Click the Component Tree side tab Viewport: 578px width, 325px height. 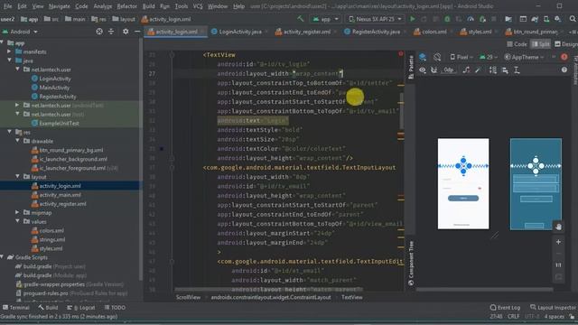411,264
